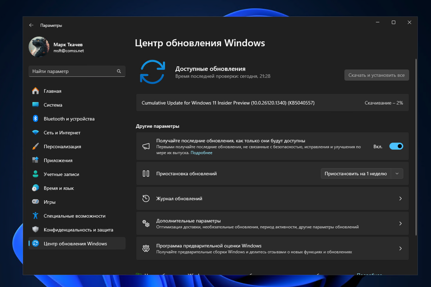431x287 pixels.
Task: Open the Игры section
Action: point(77,202)
